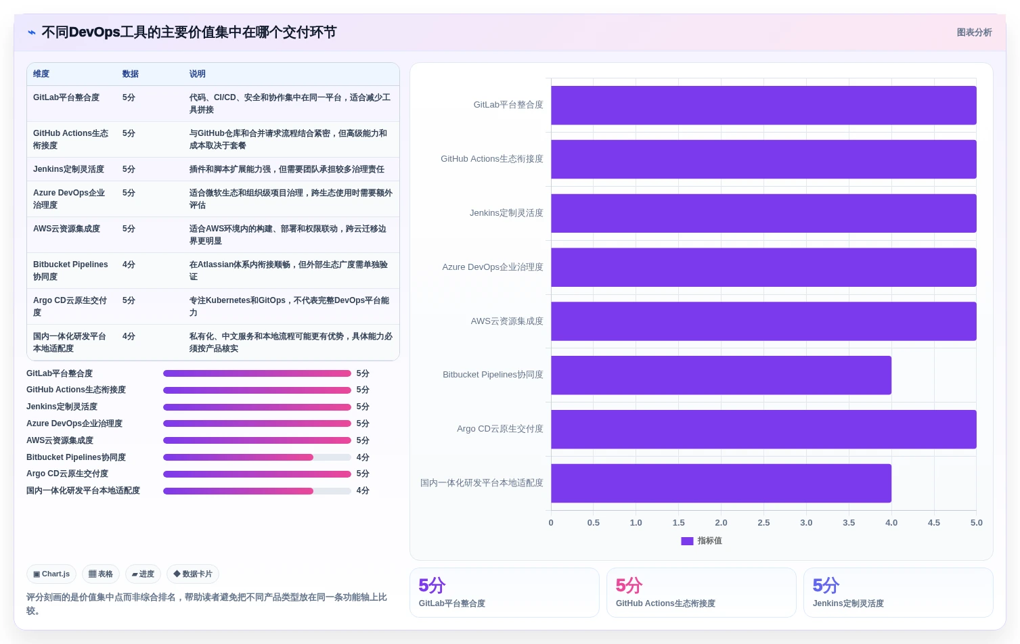Screen dimensions: 1020x644
Task: Click the description starting 专注Kubernetes和GitOps
Action: click(x=290, y=306)
